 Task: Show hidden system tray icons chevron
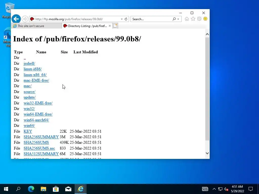[214, 189]
